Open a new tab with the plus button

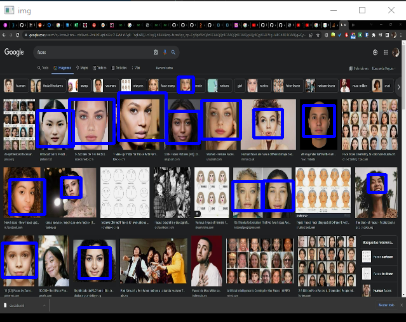(x=353, y=25)
